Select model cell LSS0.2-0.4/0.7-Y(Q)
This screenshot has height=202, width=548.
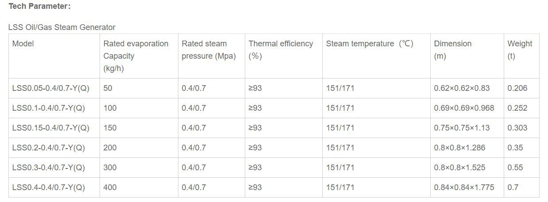click(49, 148)
